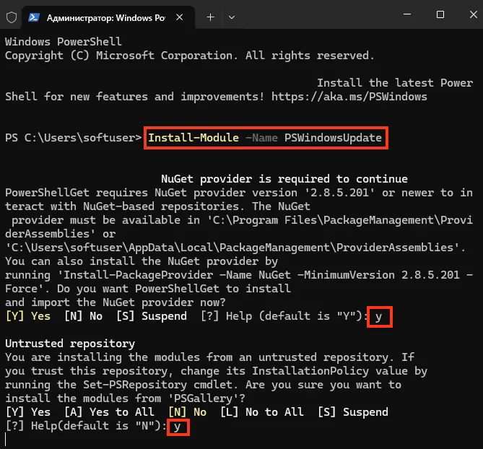The image size is (483, 449).
Task: Click the typed y after default is "Y"
Action: (379, 317)
